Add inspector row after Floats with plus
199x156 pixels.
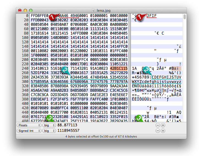[x=163, y=125]
